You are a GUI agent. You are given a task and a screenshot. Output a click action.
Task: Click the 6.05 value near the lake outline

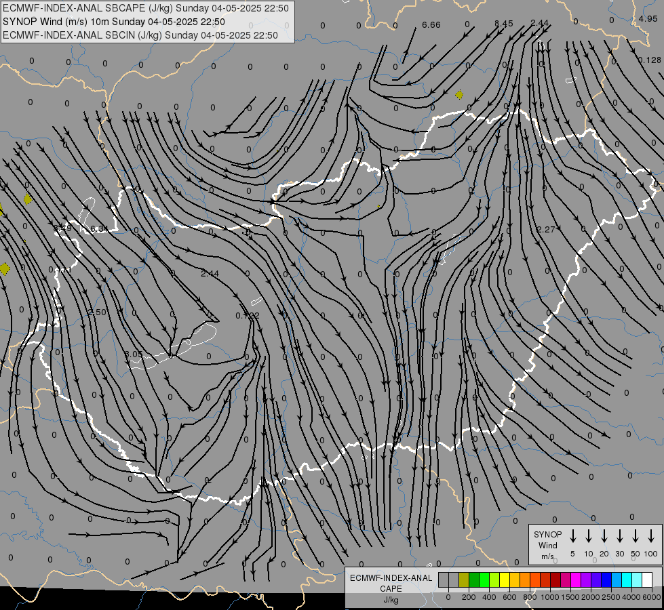click(x=134, y=354)
